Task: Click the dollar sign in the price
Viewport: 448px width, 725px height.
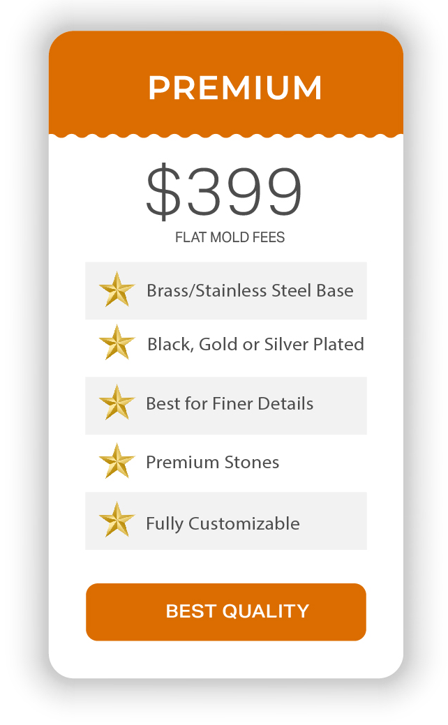Action: point(163,191)
